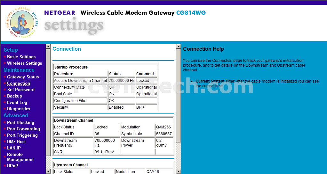The width and height of the screenshot is (327, 174).
Task: Open Diagnostics page
Action: coord(19,109)
